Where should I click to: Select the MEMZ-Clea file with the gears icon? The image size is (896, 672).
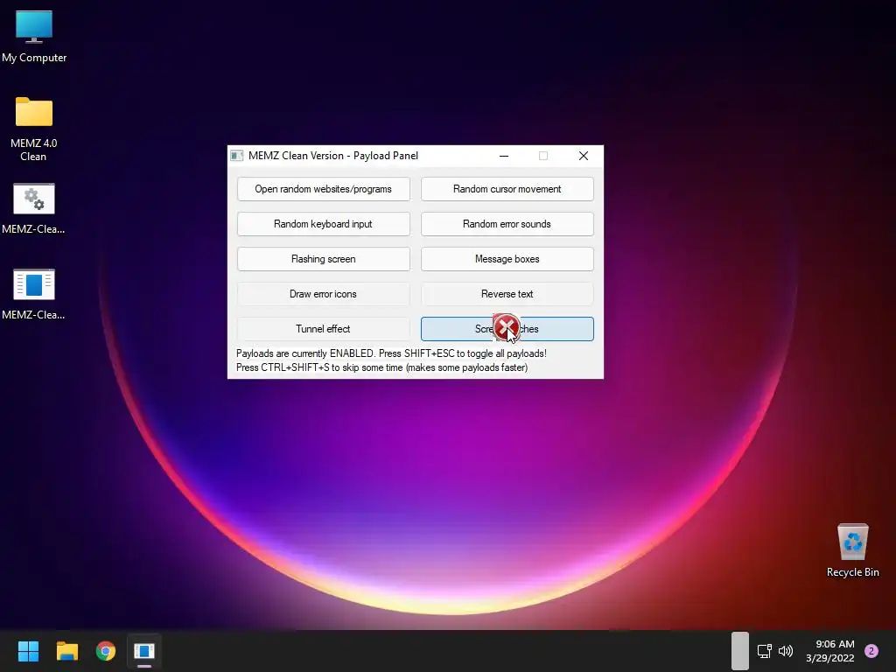34,208
